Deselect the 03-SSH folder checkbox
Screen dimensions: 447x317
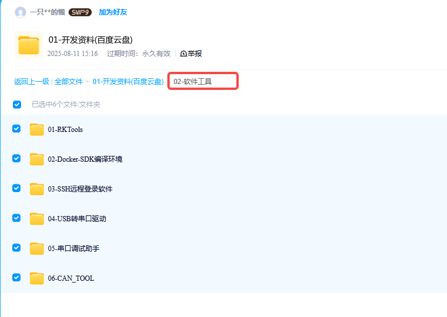[x=16, y=189]
